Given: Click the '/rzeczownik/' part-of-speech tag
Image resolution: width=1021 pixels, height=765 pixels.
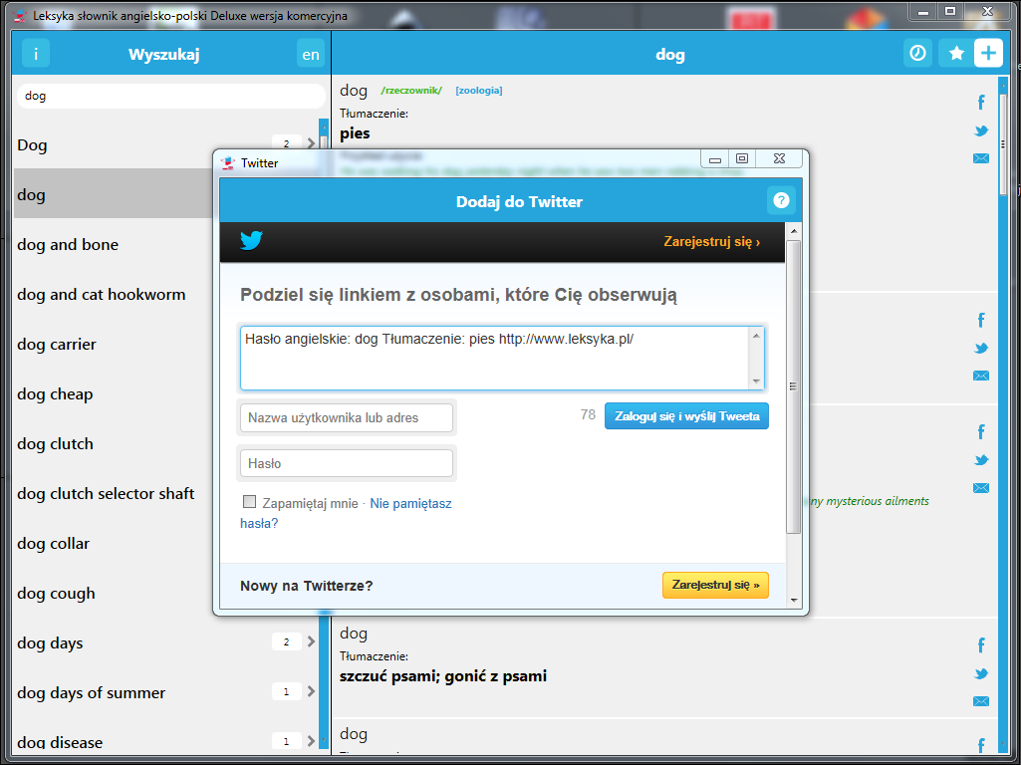Looking at the screenshot, I should tap(411, 91).
